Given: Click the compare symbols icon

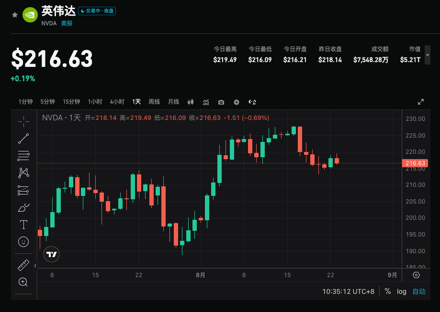Looking at the screenshot, I should [x=252, y=102].
